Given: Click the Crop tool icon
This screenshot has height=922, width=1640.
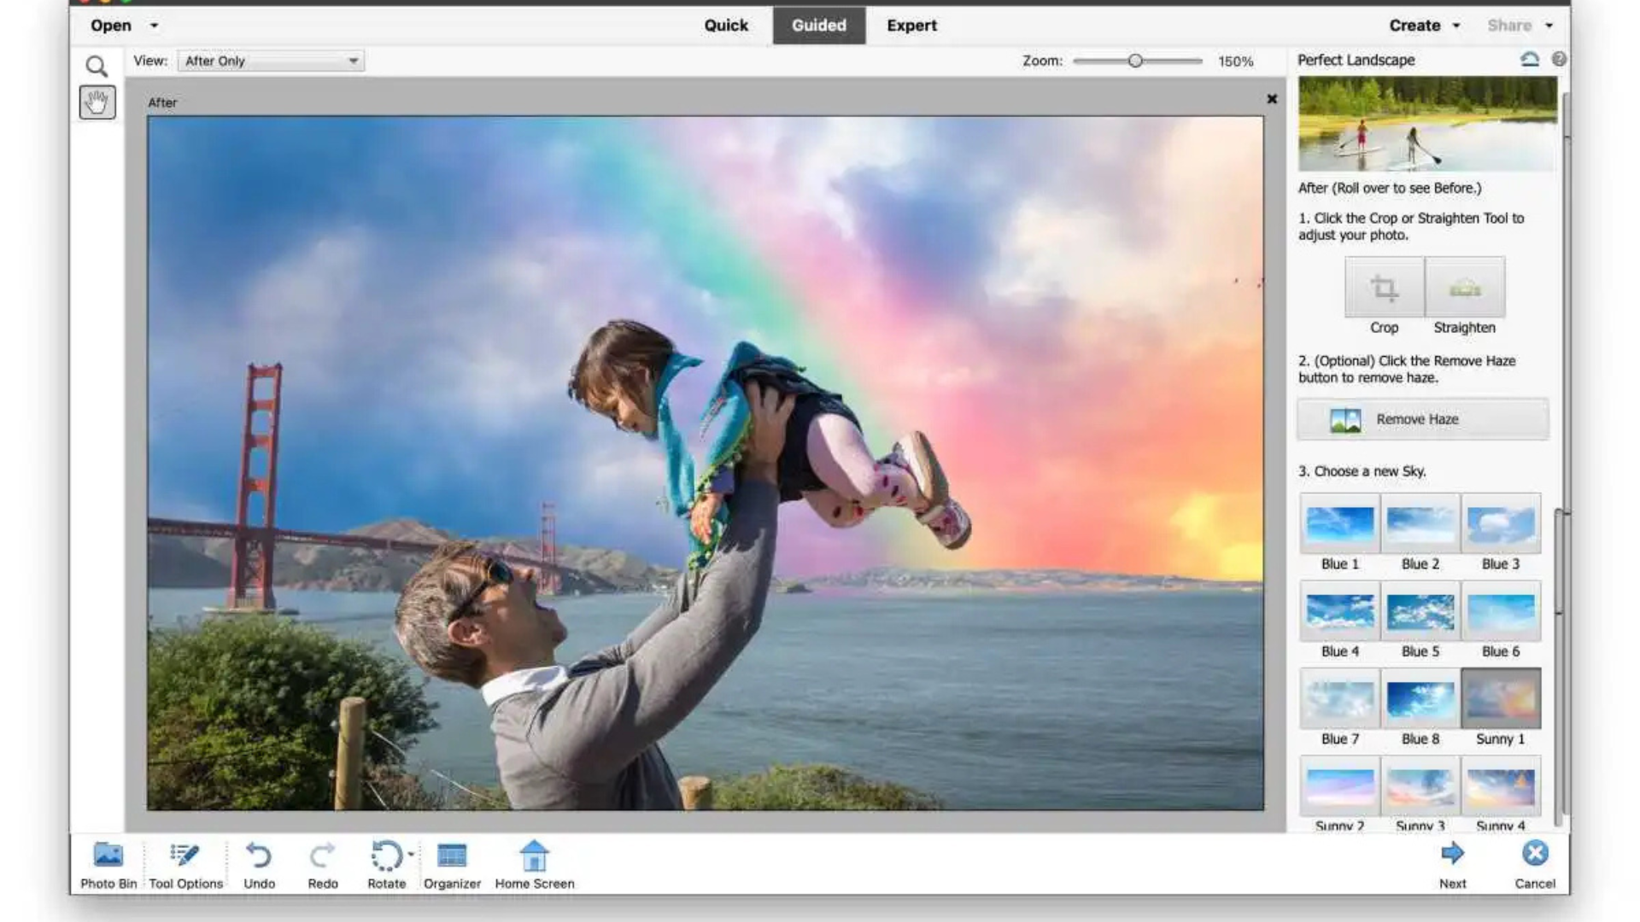Looking at the screenshot, I should (x=1383, y=288).
